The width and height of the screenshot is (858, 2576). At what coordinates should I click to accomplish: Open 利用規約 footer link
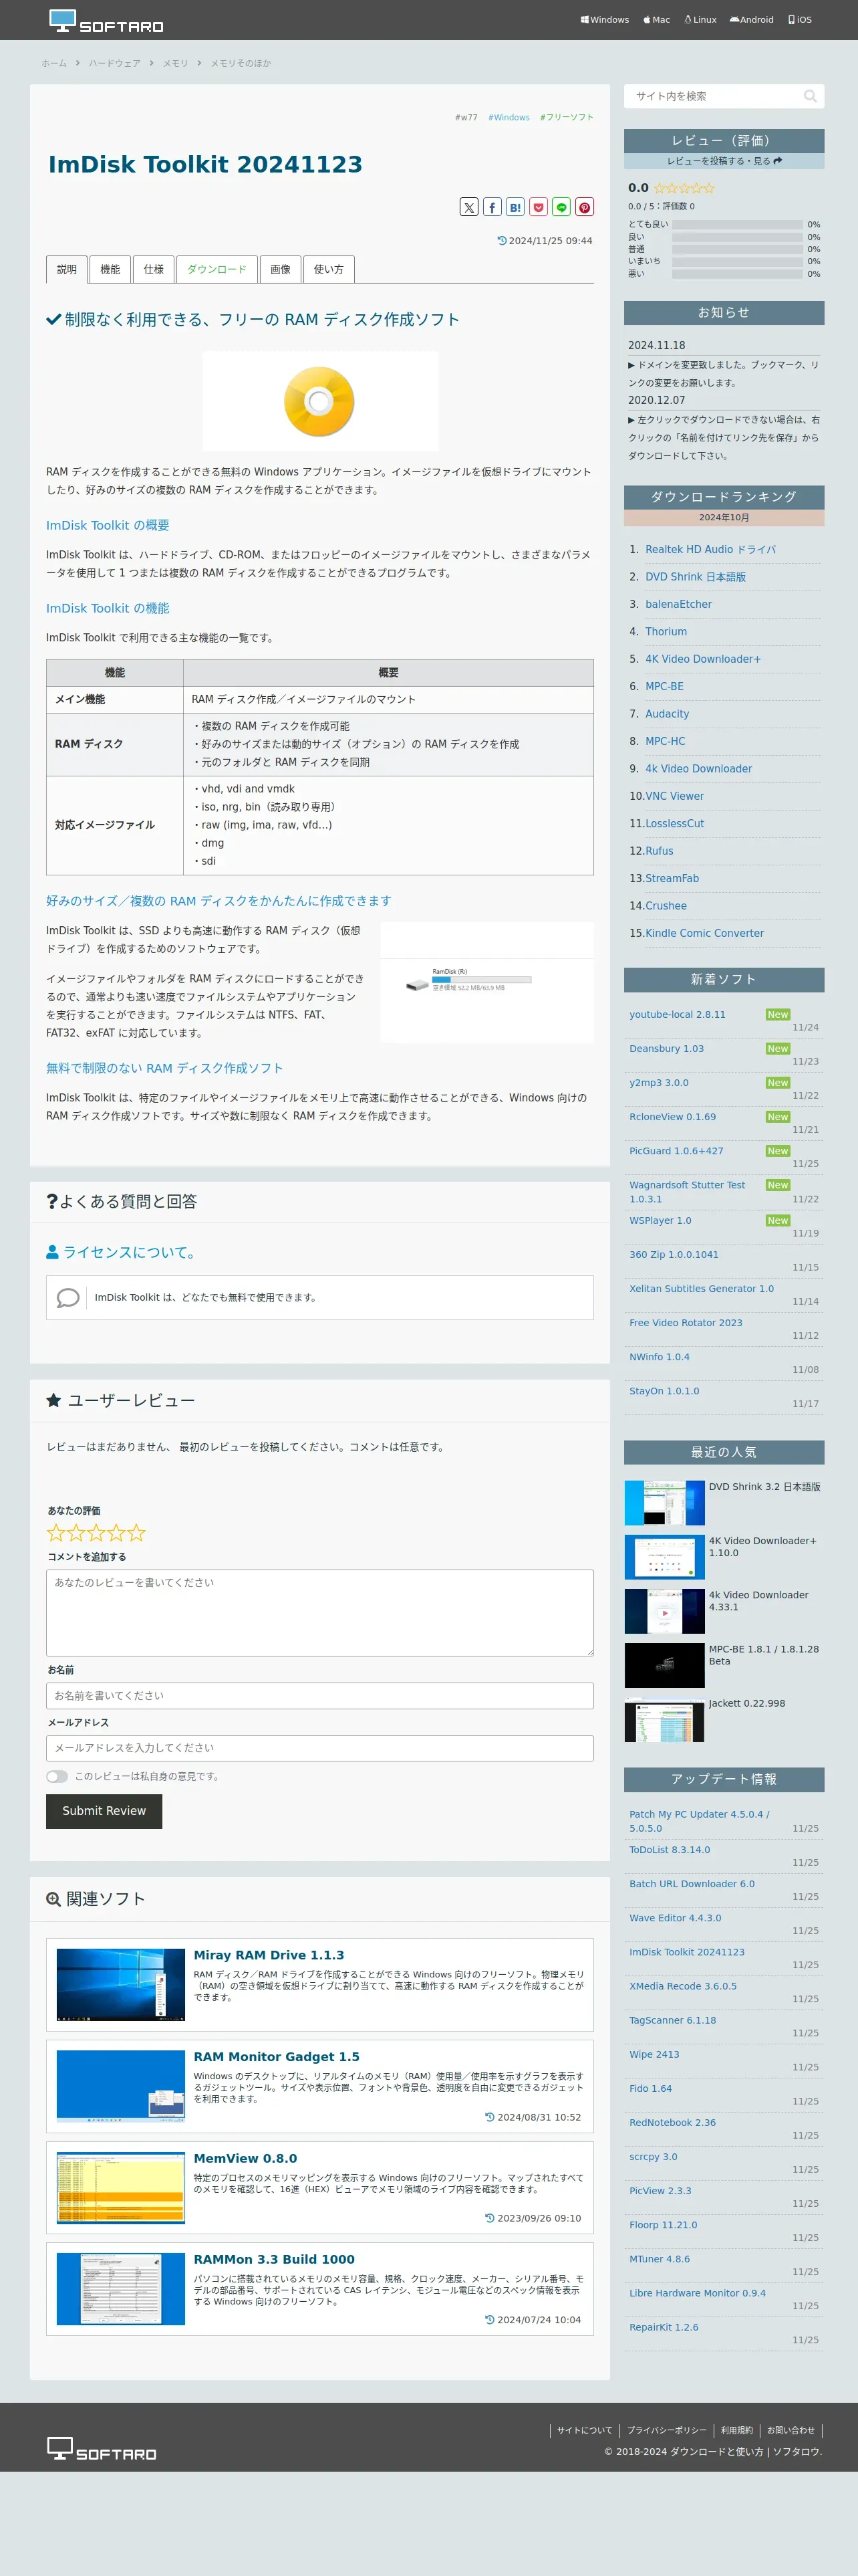[737, 2430]
